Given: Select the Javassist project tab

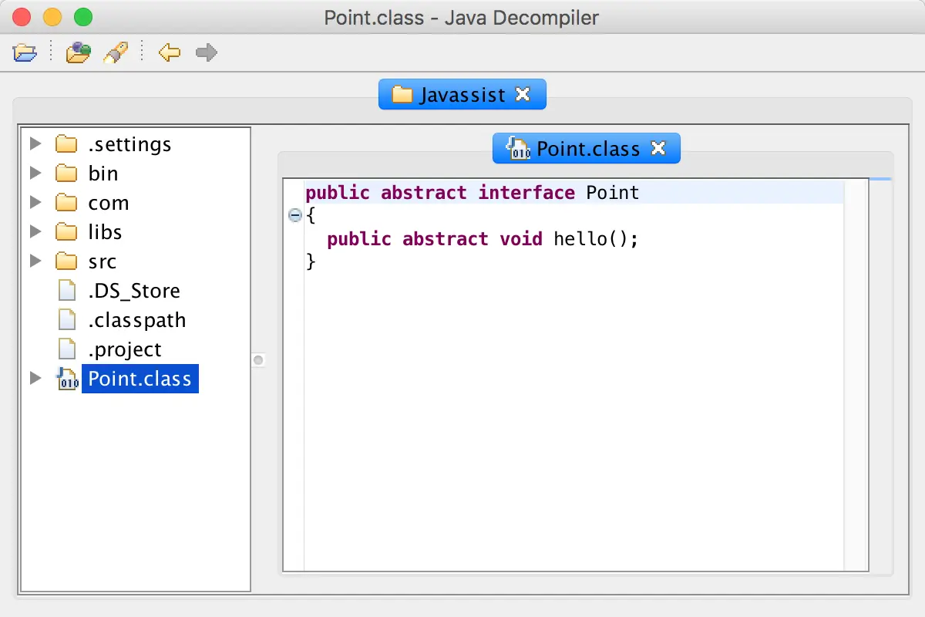Looking at the screenshot, I should click(462, 94).
